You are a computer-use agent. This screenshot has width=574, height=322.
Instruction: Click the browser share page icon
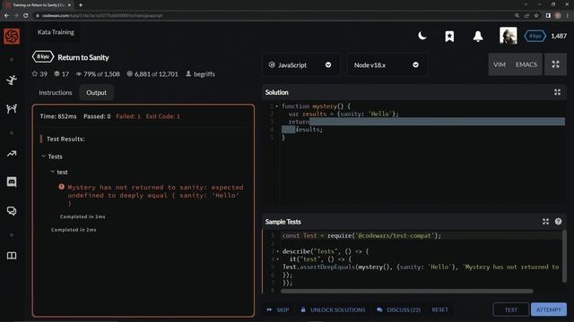[526, 16]
